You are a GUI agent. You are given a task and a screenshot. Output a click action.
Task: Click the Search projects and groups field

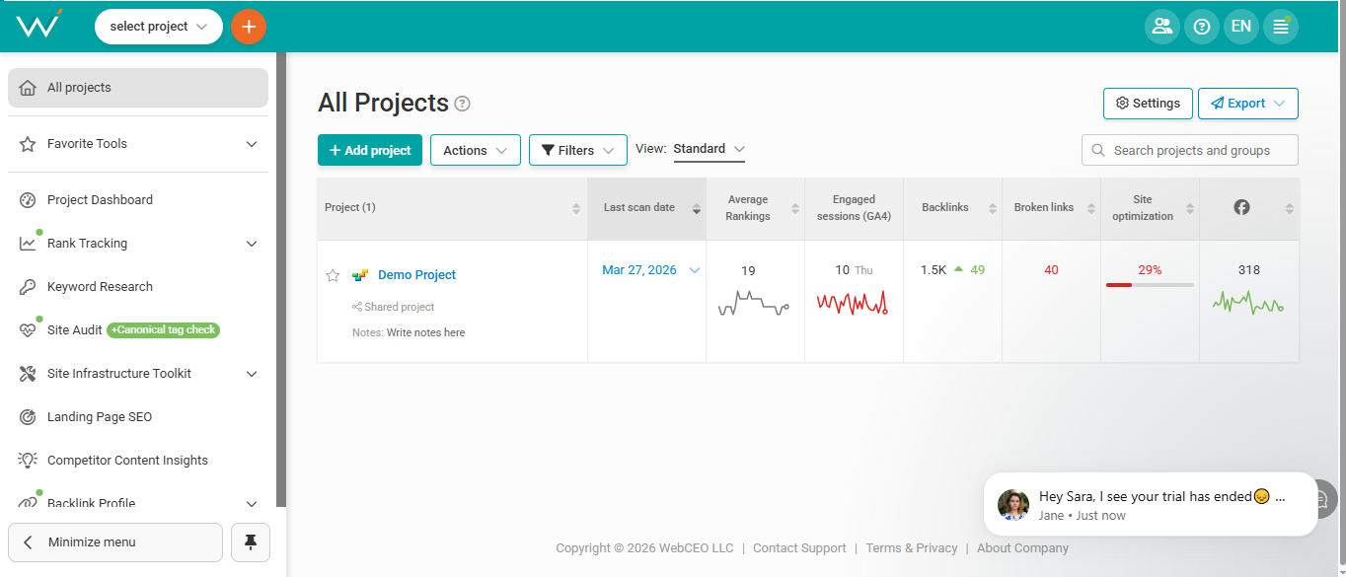(1190, 150)
